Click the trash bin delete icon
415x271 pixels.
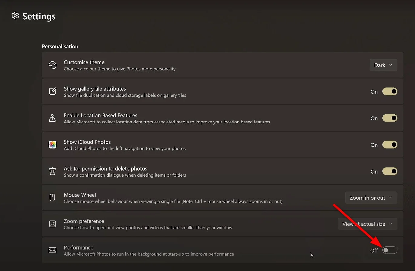[x=52, y=171]
